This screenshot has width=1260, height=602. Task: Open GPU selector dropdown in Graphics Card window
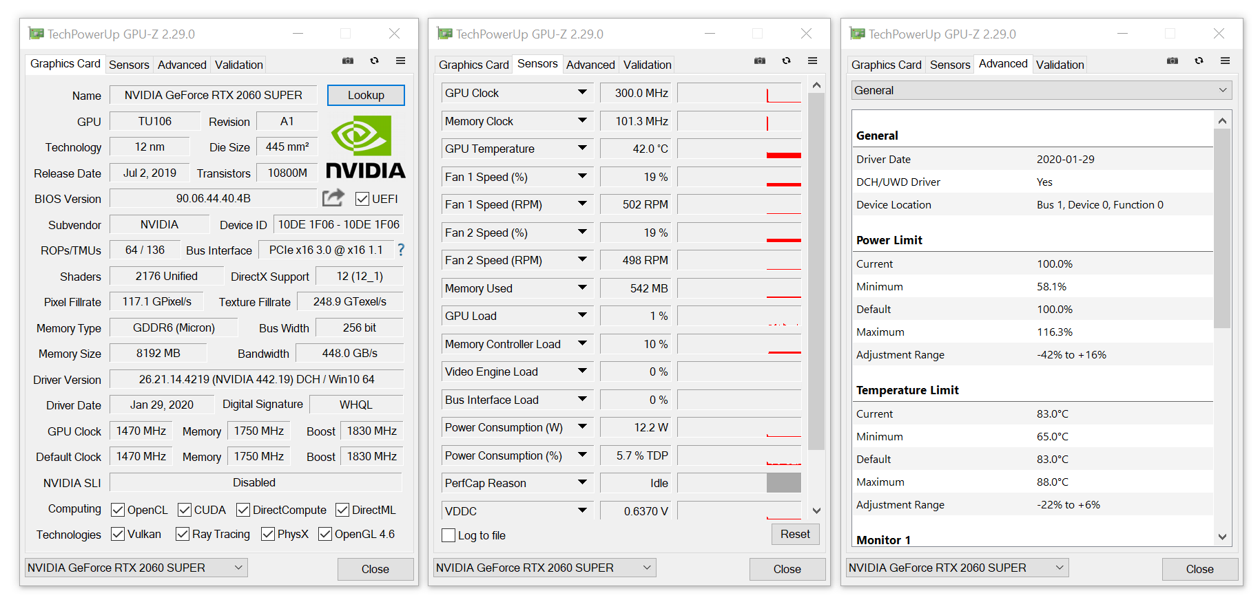pyautogui.click(x=136, y=568)
